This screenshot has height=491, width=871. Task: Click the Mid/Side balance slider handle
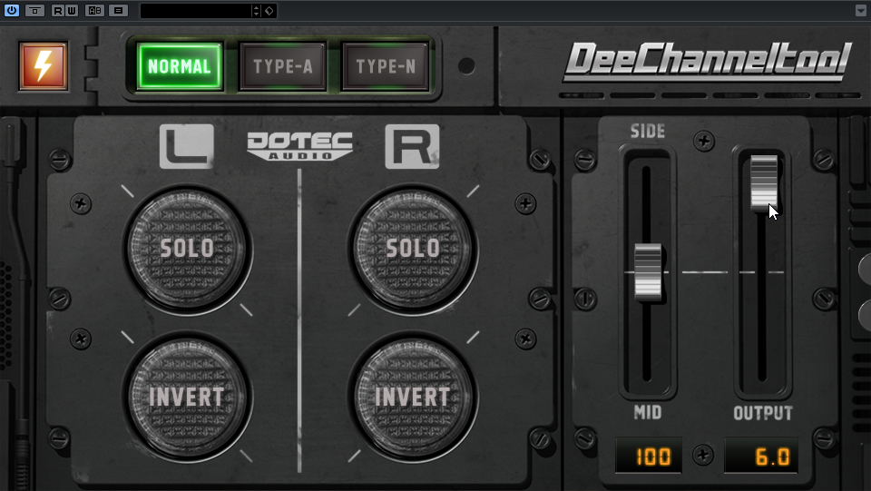tap(648, 272)
